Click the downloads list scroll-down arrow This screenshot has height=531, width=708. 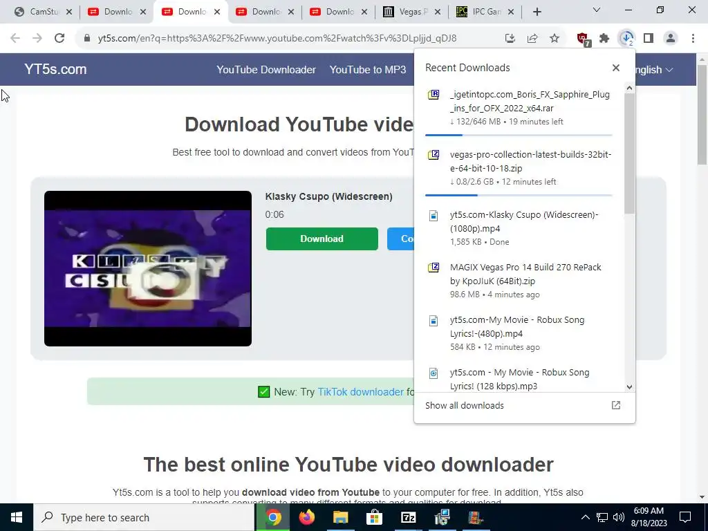click(x=629, y=387)
